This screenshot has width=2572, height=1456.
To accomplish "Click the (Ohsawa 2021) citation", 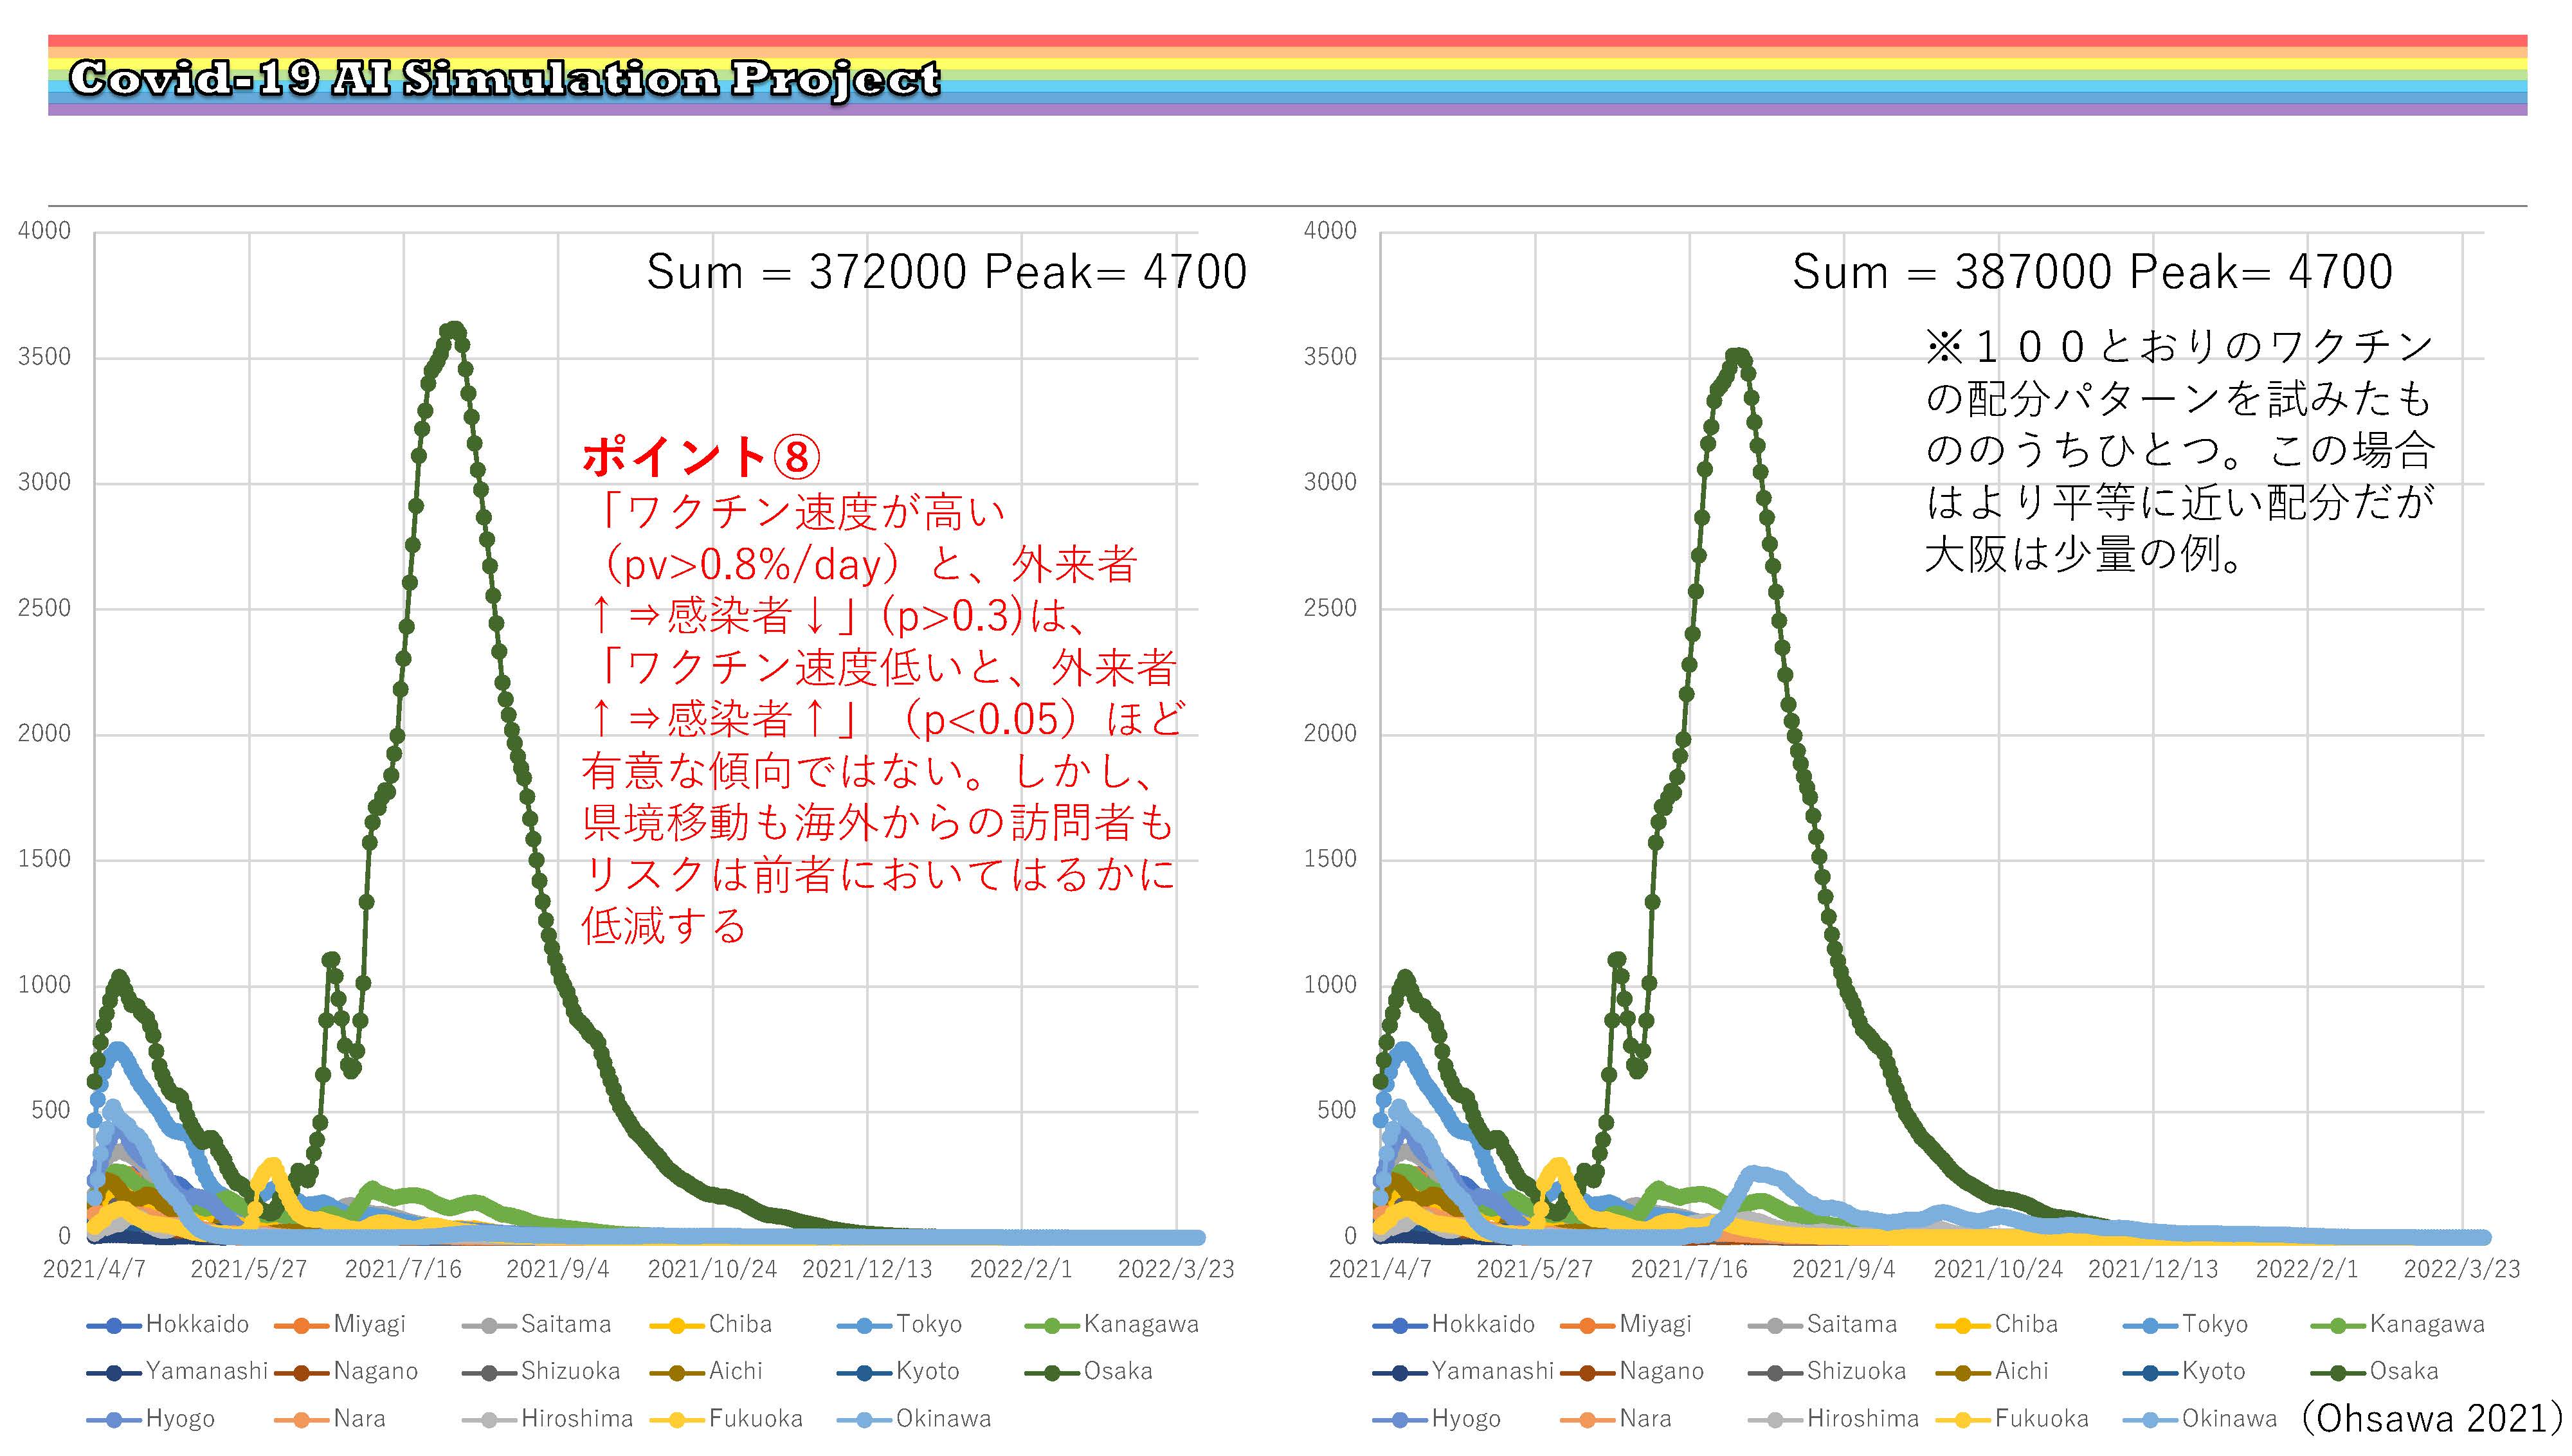I will 2432,1418.
